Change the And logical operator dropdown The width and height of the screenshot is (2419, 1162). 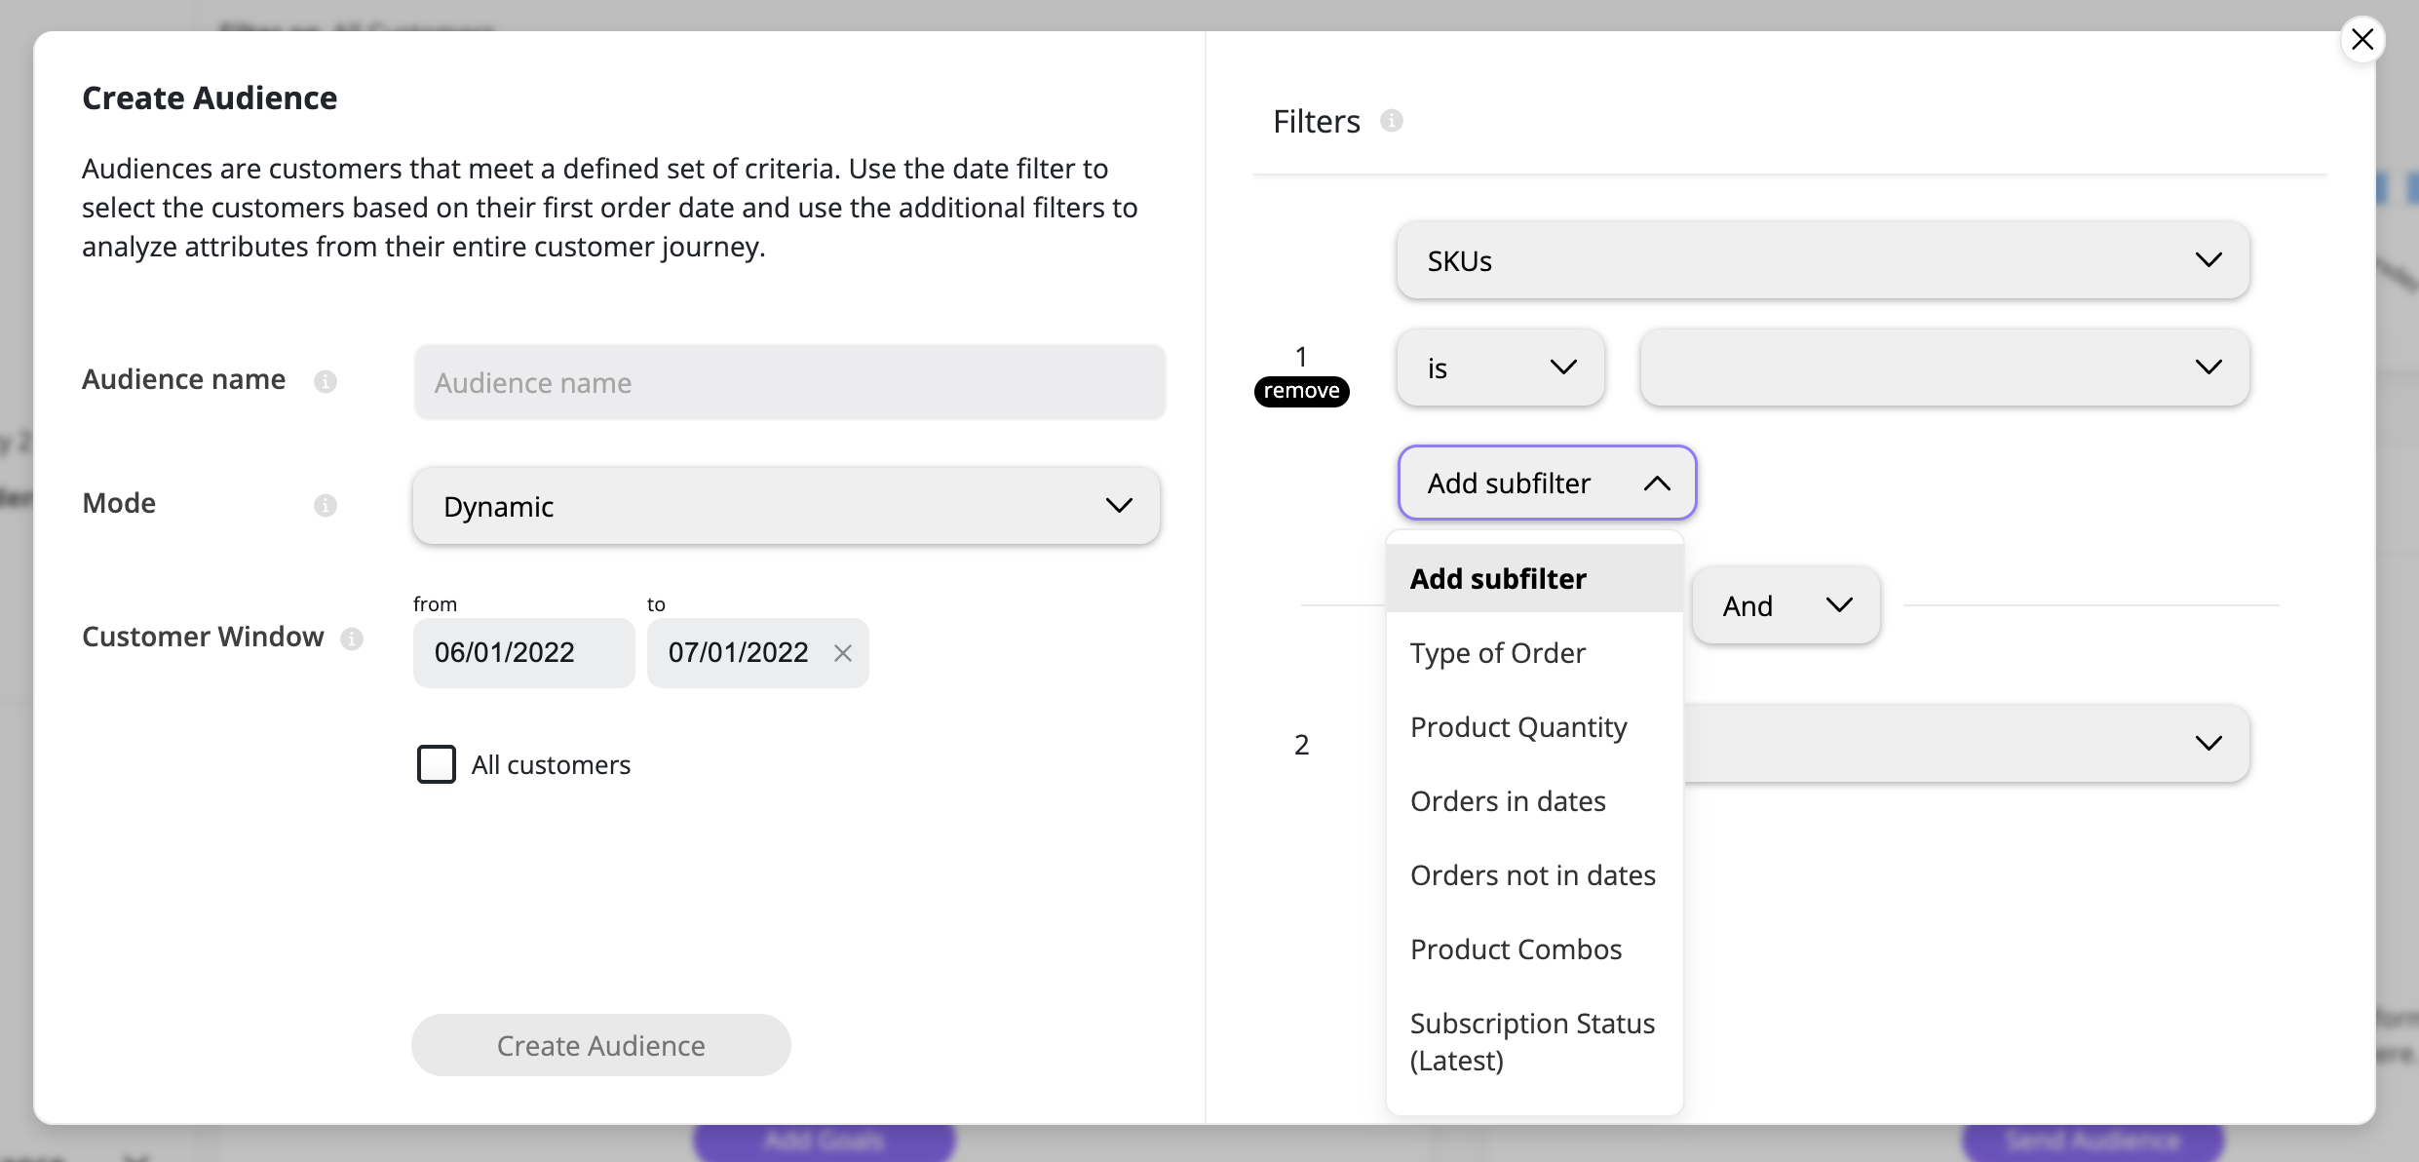click(1785, 605)
